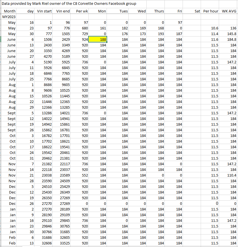Select the "Per wk" header cell
This screenshot has width=238, height=247.
[x=82, y=11]
